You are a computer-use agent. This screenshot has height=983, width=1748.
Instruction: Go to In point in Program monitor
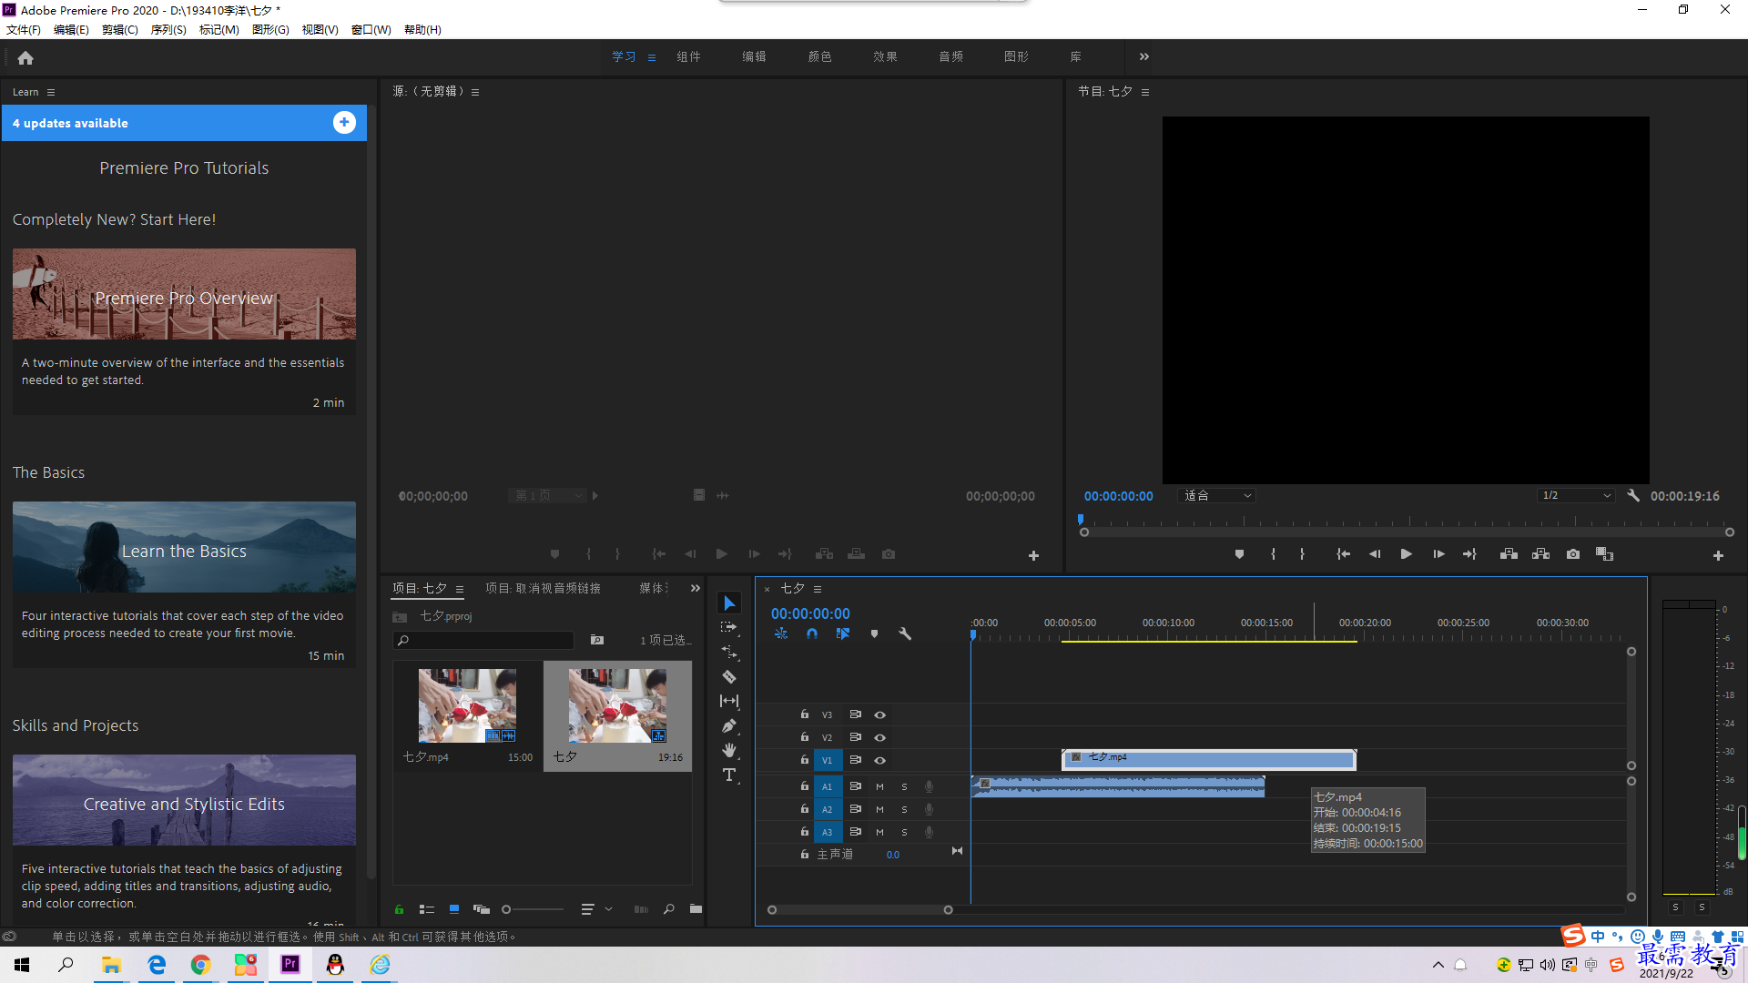coord(1343,554)
